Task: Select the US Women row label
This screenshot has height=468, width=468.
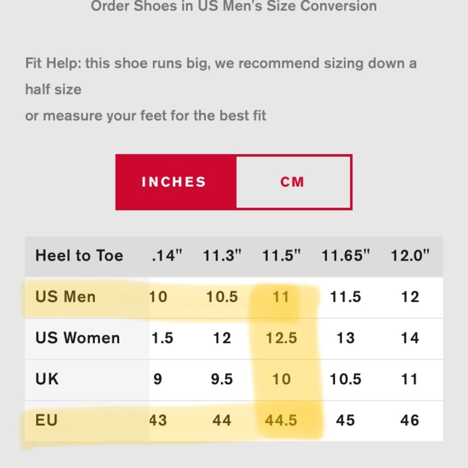Action: [x=78, y=338]
